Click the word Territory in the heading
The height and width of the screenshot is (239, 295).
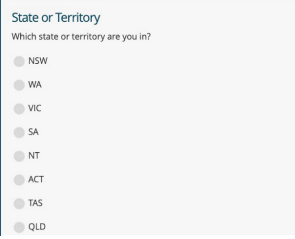(x=78, y=18)
